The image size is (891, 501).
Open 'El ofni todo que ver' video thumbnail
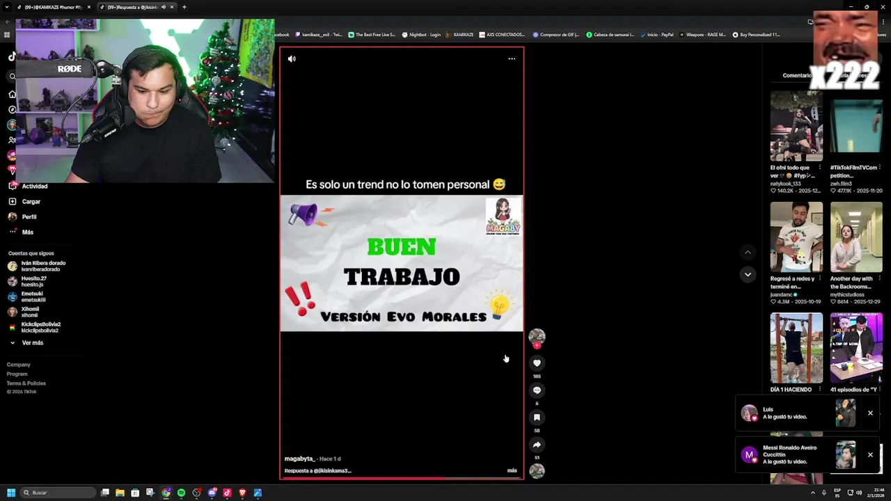click(x=796, y=126)
